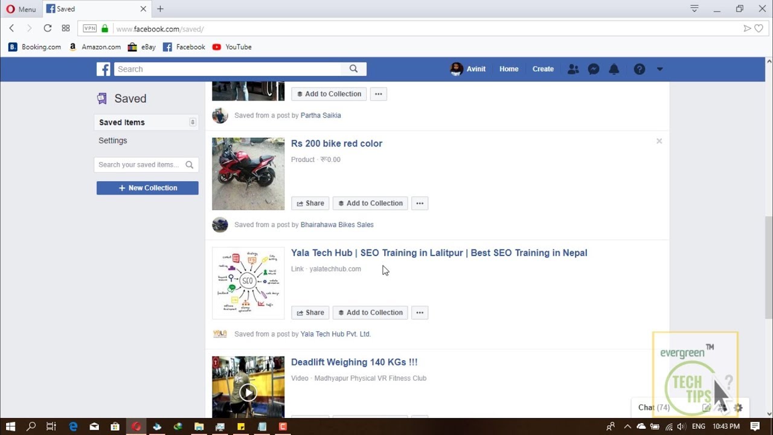
Task: Open Settings in Saved sidebar
Action: 113,140
